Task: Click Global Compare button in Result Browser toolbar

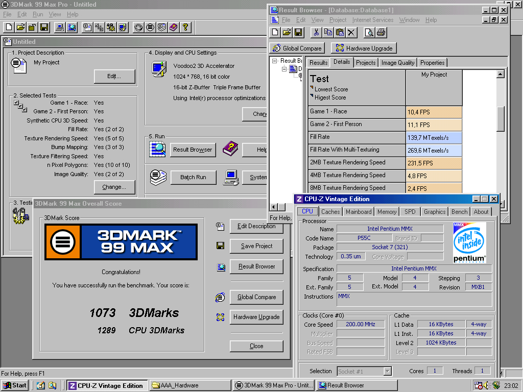Action: pyautogui.click(x=297, y=48)
